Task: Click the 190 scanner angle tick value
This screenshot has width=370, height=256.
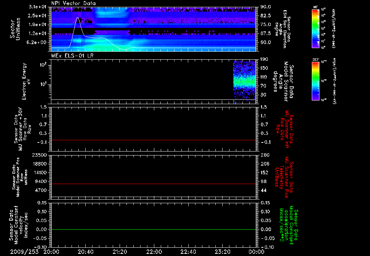Action: coord(264,59)
